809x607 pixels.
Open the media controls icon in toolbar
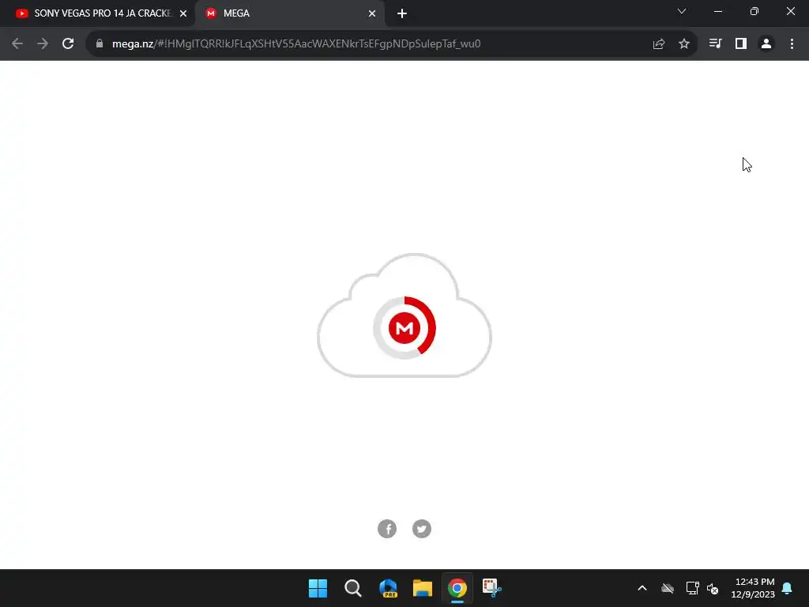click(715, 44)
